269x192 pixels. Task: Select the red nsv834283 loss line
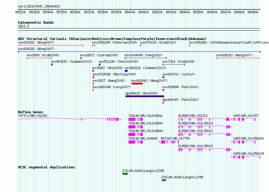(x=238, y=58)
